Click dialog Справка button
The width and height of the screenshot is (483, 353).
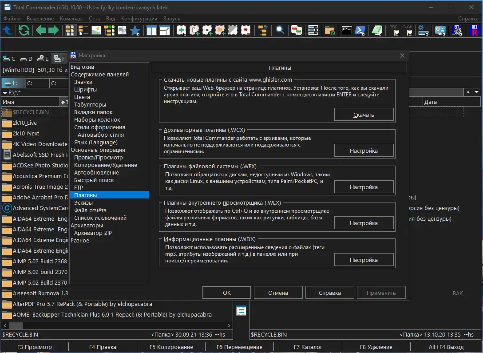[329, 293]
